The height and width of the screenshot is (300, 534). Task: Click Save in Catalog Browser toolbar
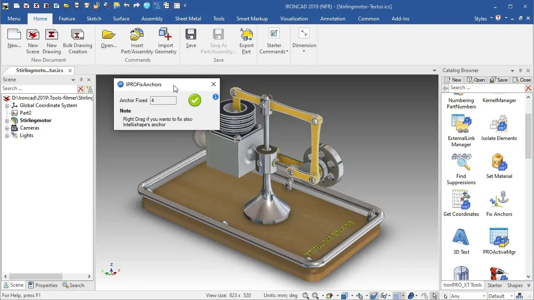[x=499, y=80]
